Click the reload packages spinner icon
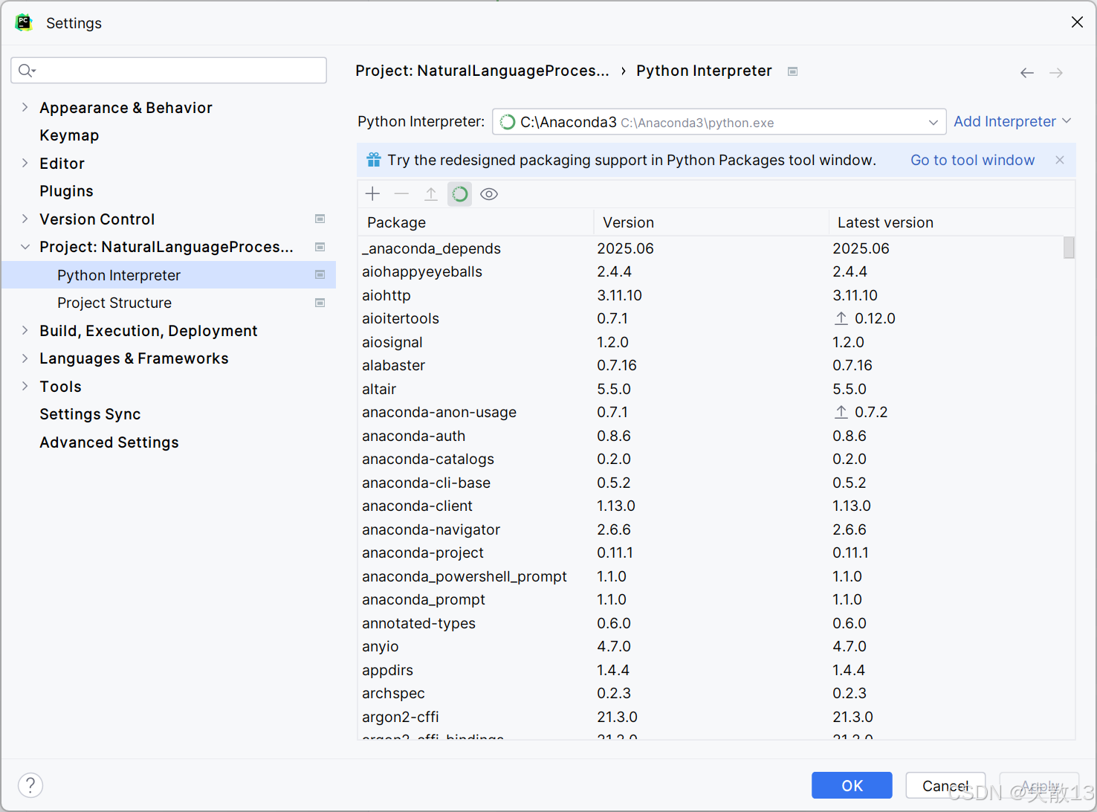Viewport: 1097px width, 812px height. tap(460, 194)
